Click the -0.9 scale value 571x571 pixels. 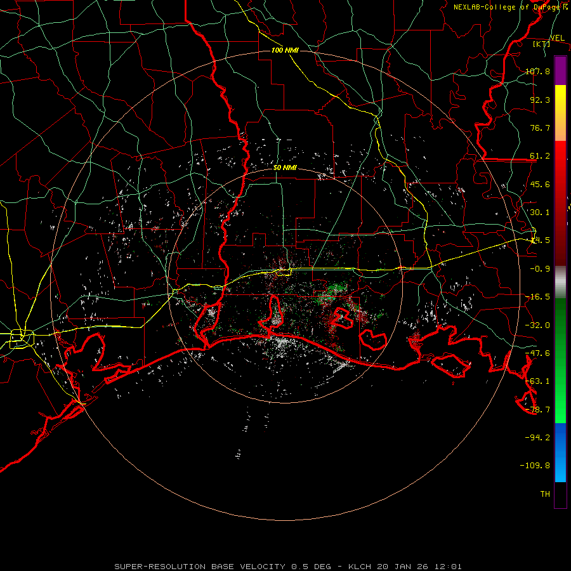click(x=540, y=269)
